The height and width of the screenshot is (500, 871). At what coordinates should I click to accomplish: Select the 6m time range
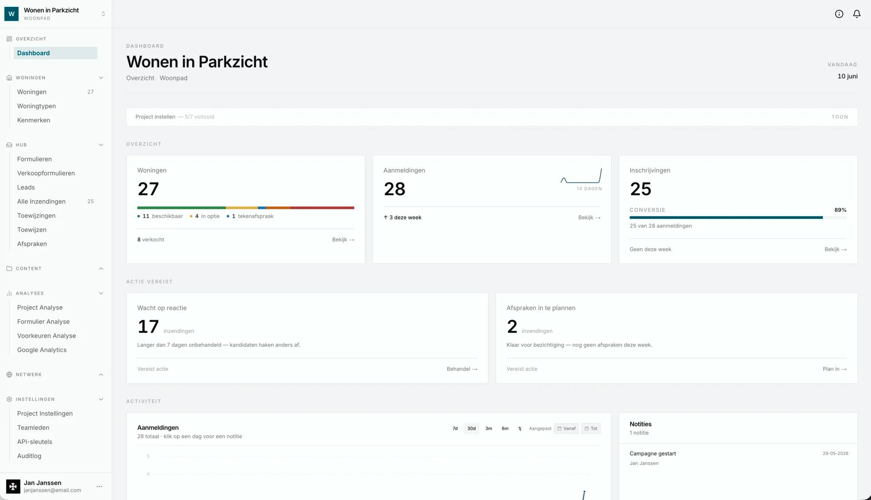(505, 429)
